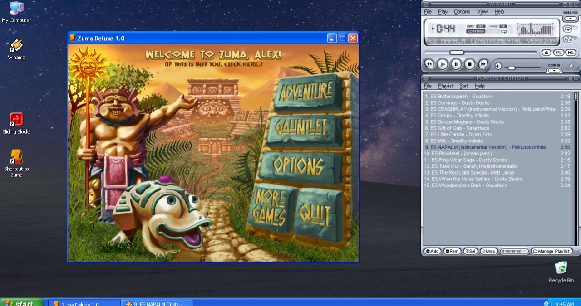Viewport: 581px width, 306px height.
Task: Click 'If this is not you' link
Action: [x=213, y=64]
